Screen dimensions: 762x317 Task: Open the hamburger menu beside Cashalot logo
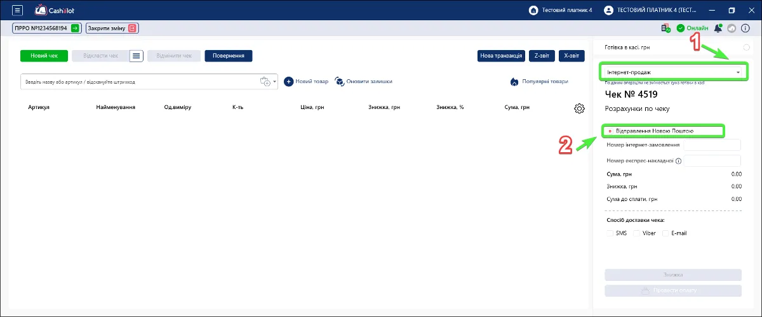tap(17, 10)
